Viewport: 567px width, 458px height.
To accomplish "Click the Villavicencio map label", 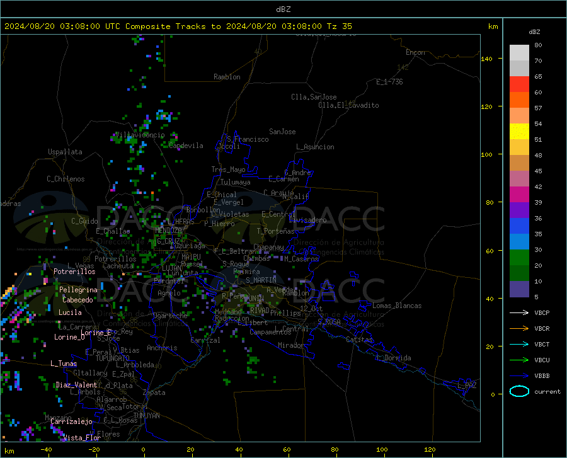I will [140, 135].
